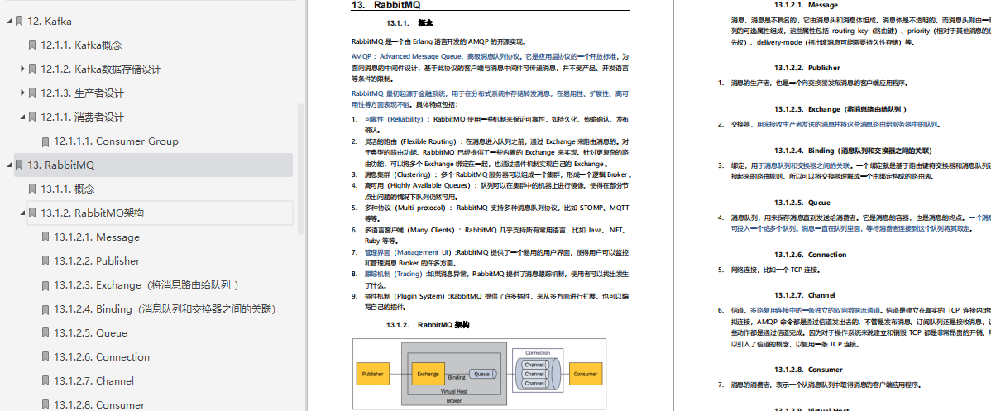Go to 12.1.2. Kafka数据存储设计 bookmark

coord(101,69)
